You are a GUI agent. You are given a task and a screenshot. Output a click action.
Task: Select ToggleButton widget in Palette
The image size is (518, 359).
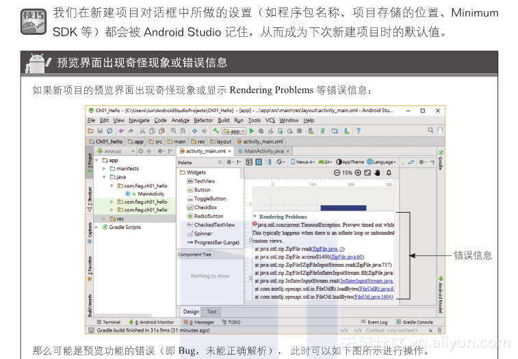(x=207, y=199)
